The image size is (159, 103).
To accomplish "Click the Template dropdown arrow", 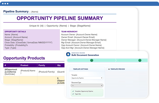I will [102, 78].
